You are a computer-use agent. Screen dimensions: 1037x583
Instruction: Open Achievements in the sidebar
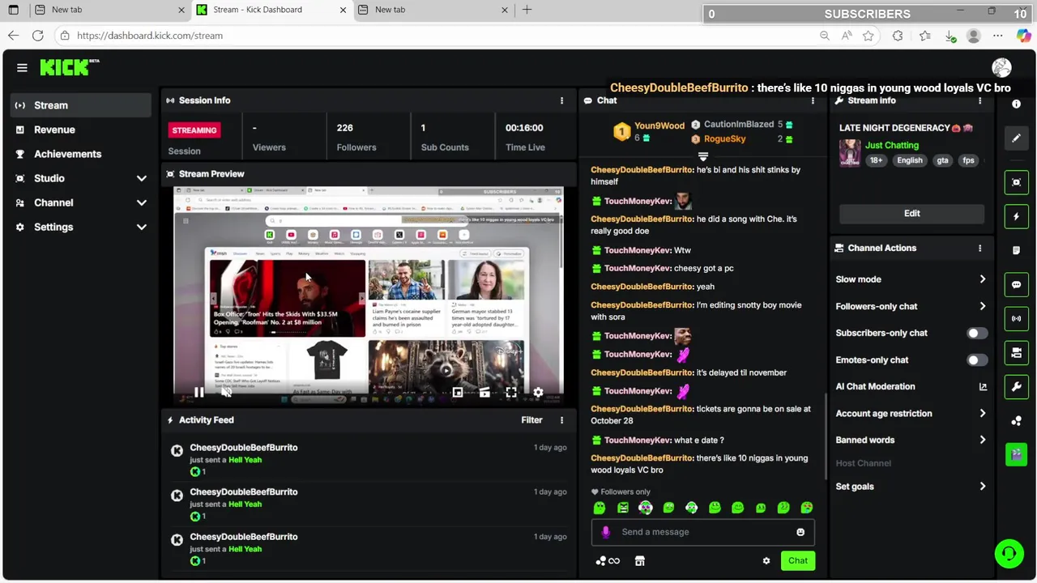tap(81, 154)
